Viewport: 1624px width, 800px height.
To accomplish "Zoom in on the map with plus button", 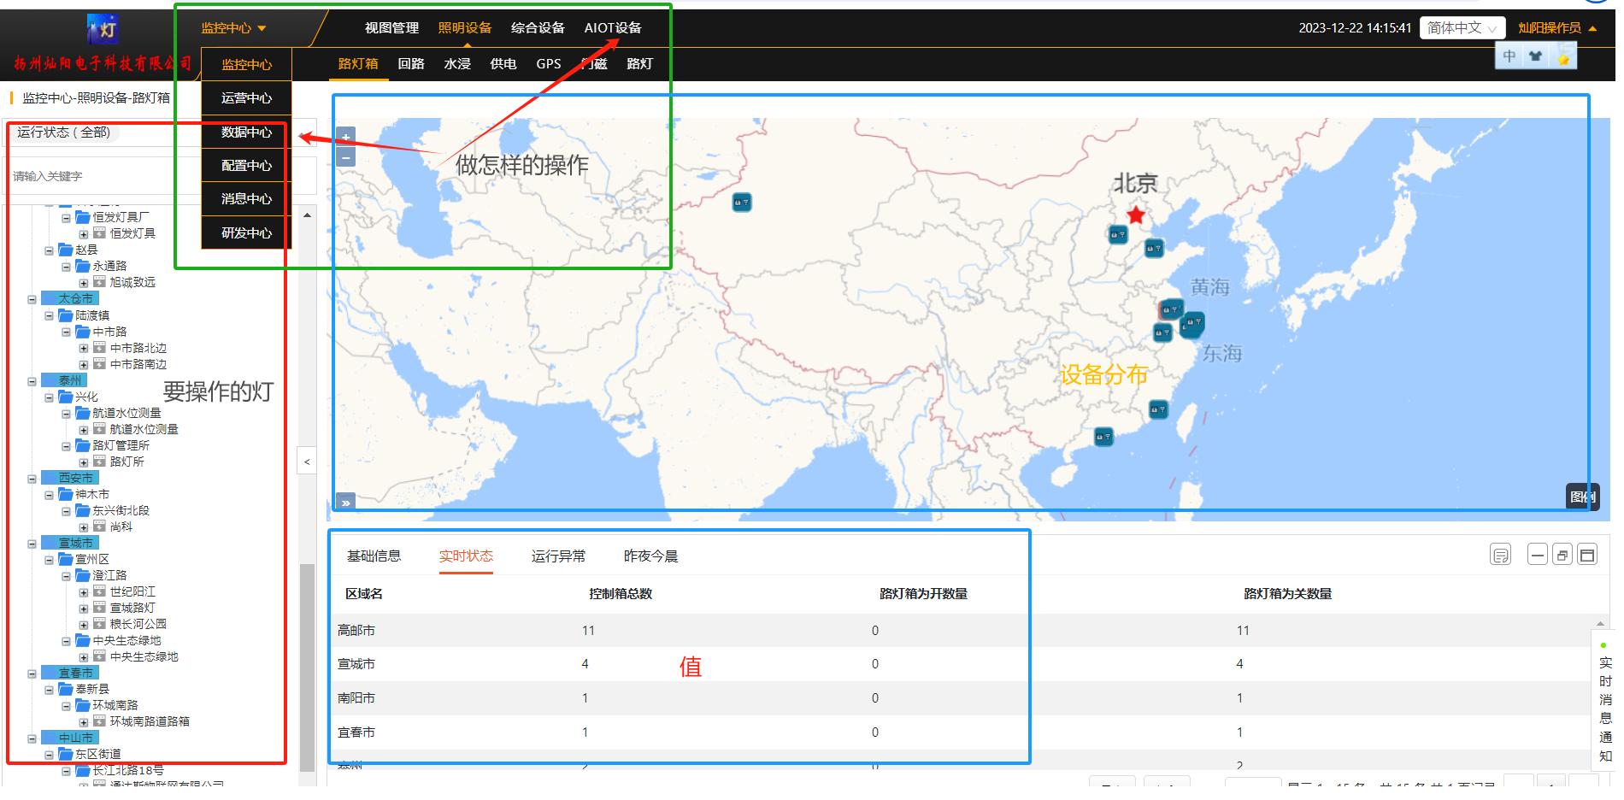I will [x=345, y=137].
